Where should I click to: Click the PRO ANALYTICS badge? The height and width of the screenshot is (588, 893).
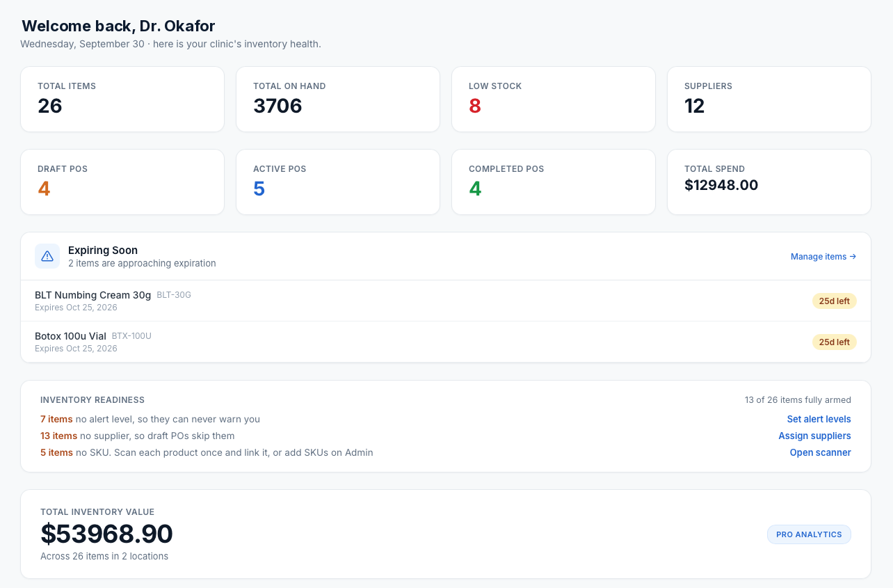tap(809, 534)
